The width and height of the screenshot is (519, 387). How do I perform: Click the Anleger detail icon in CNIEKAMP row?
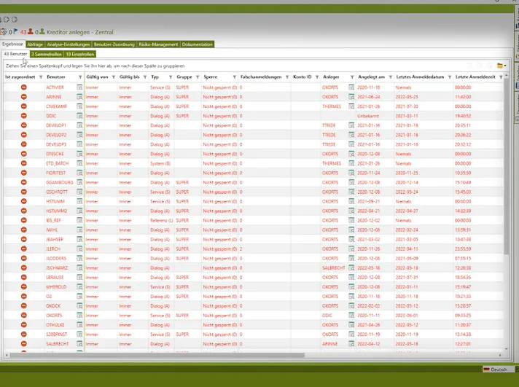[x=351, y=106]
